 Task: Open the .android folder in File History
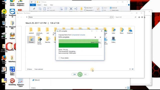point(31,30)
